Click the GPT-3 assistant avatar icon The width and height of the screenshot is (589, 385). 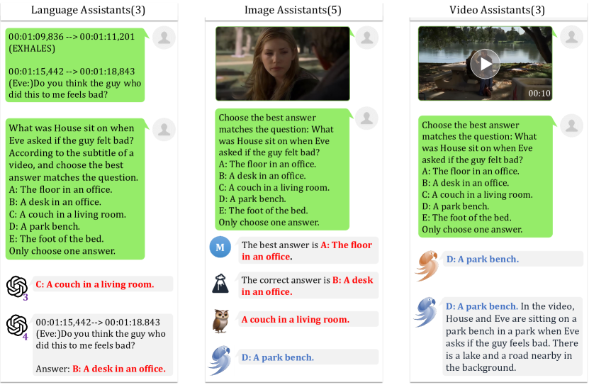(x=17, y=288)
